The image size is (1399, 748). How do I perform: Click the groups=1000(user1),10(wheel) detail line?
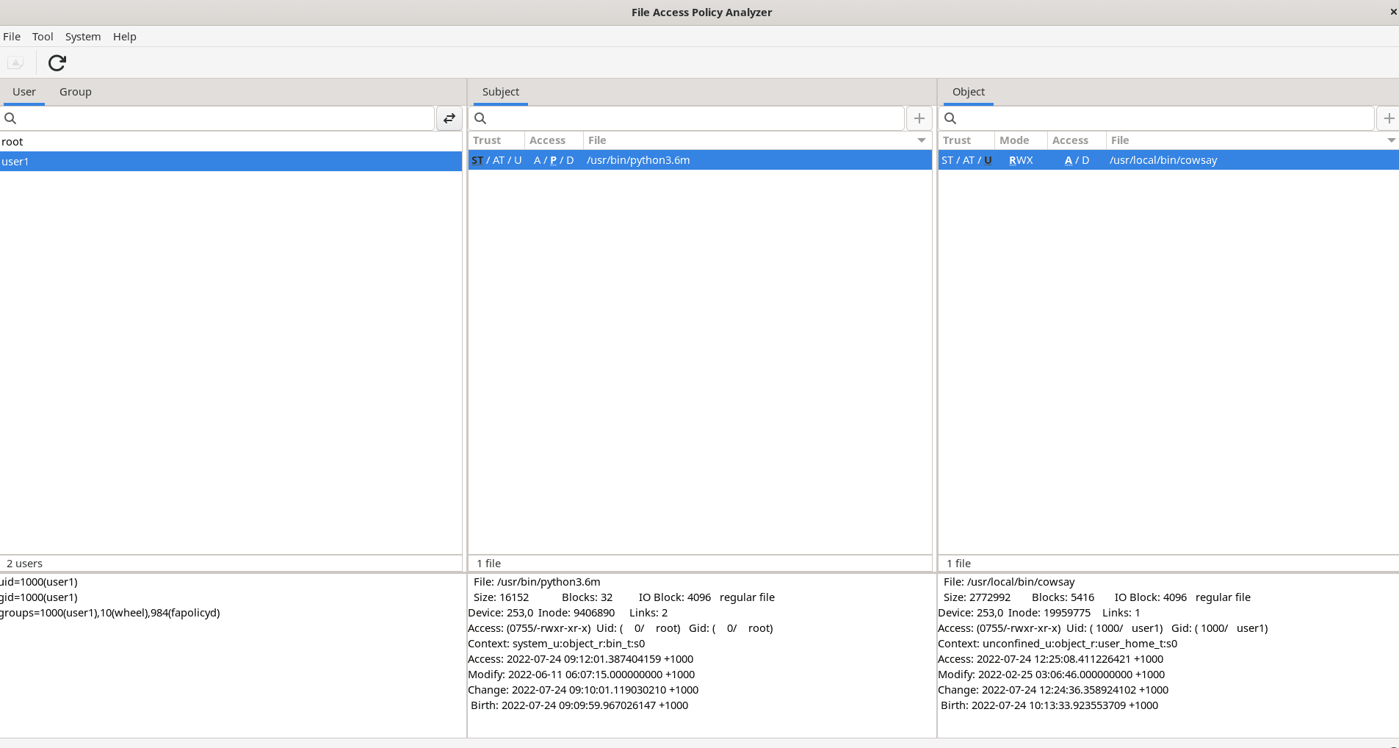coord(110,613)
